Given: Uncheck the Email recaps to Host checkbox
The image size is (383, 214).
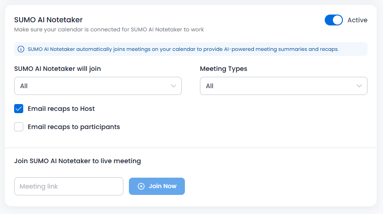Looking at the screenshot, I should [19, 109].
